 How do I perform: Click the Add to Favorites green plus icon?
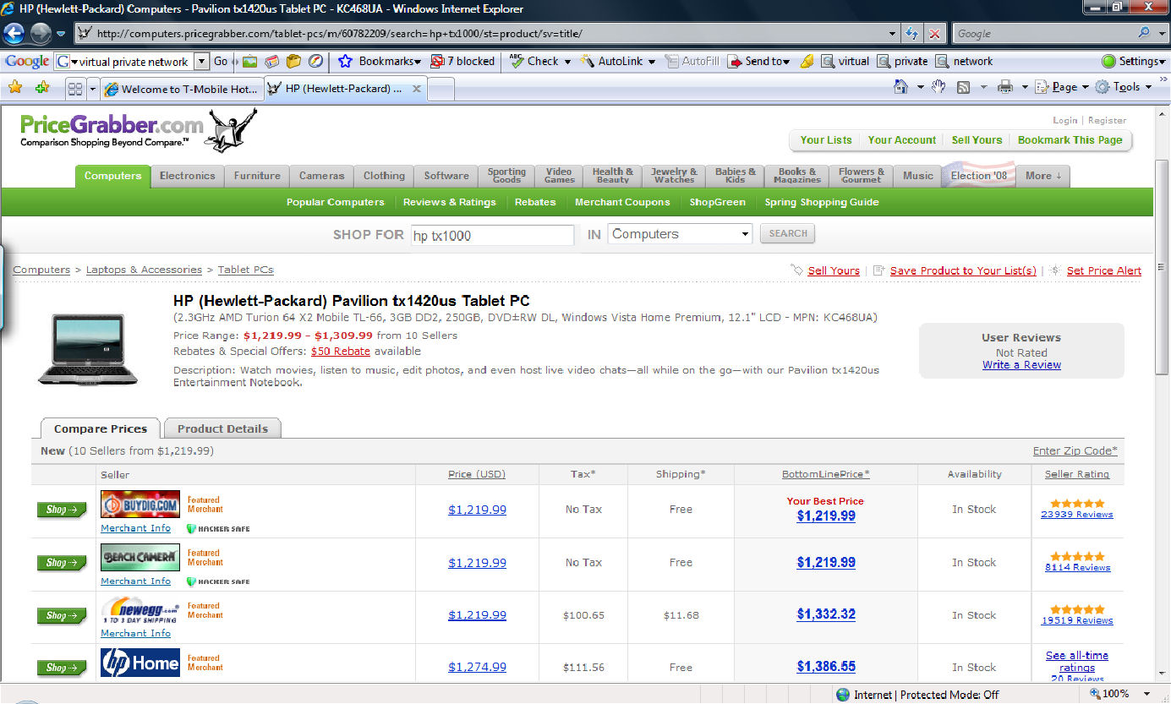pos(42,87)
